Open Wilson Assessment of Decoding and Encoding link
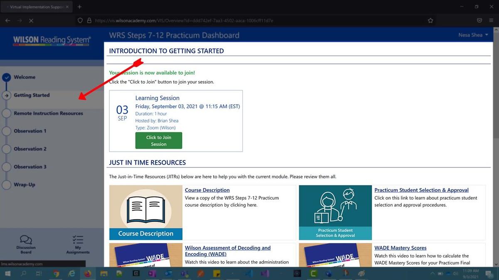This screenshot has height=280, width=499. (x=227, y=251)
